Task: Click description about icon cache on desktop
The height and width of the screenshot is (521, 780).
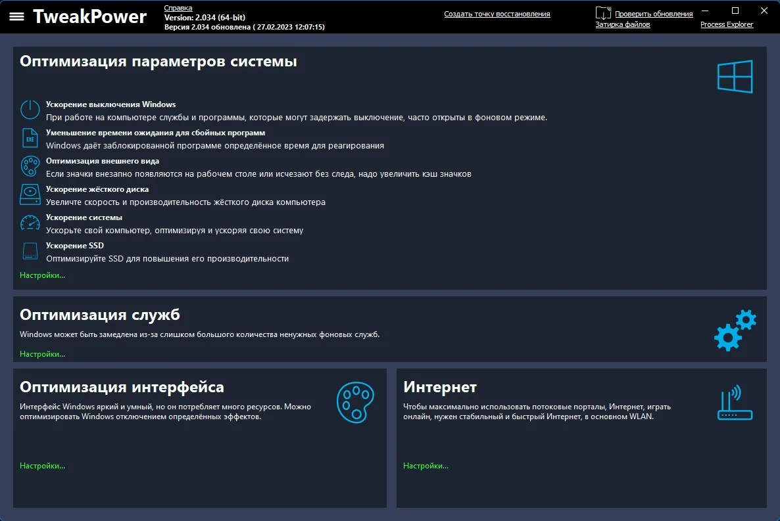Action: pyautogui.click(x=258, y=174)
